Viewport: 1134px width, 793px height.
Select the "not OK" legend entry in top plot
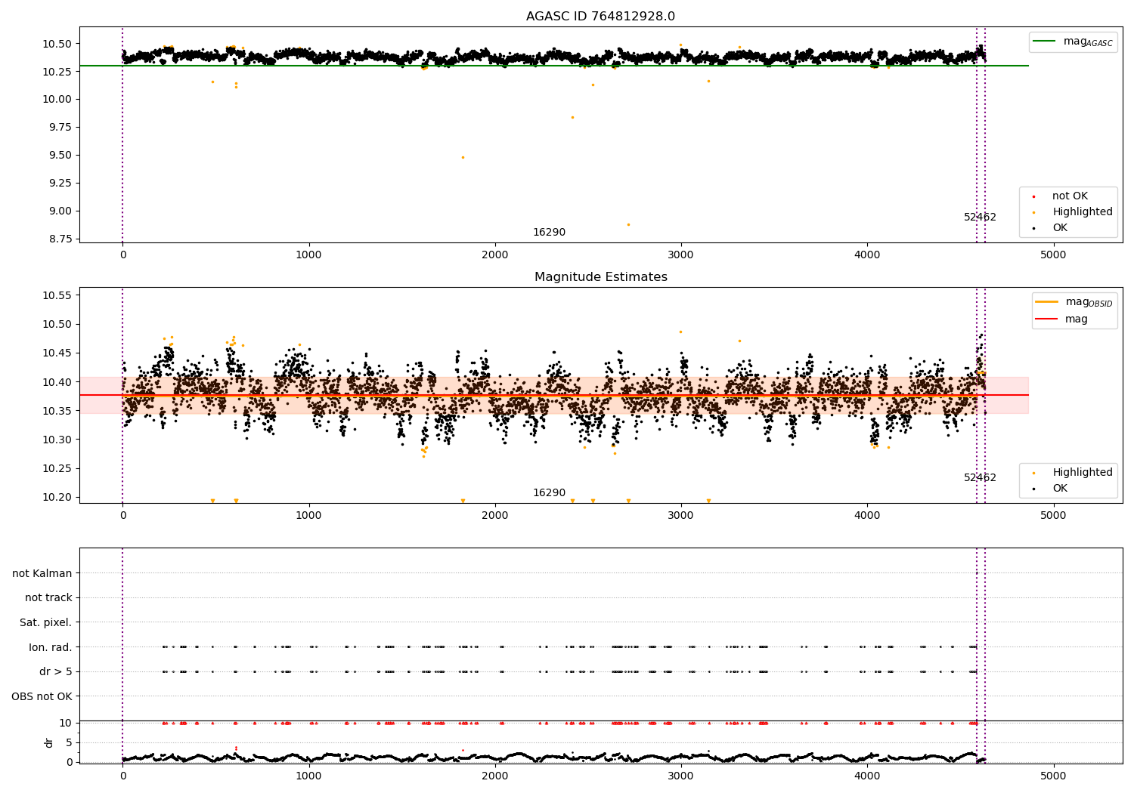click(x=1070, y=196)
